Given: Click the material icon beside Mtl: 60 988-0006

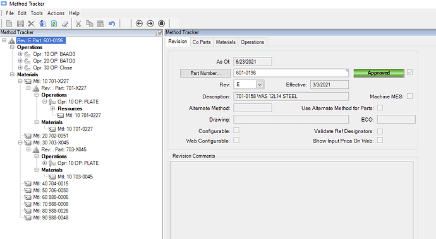Looking at the screenshot, I should (x=28, y=197).
